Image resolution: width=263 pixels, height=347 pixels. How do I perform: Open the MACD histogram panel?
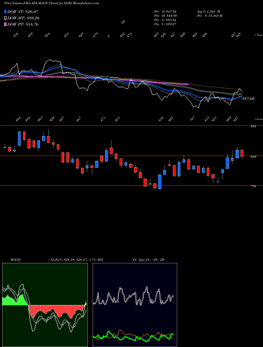pyautogui.click(x=45, y=305)
